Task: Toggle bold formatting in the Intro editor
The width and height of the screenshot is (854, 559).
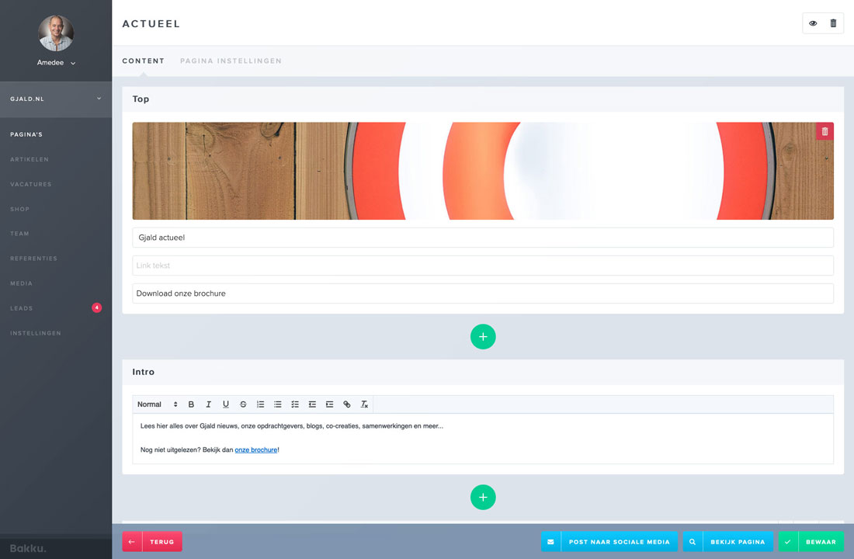Action: coord(191,404)
